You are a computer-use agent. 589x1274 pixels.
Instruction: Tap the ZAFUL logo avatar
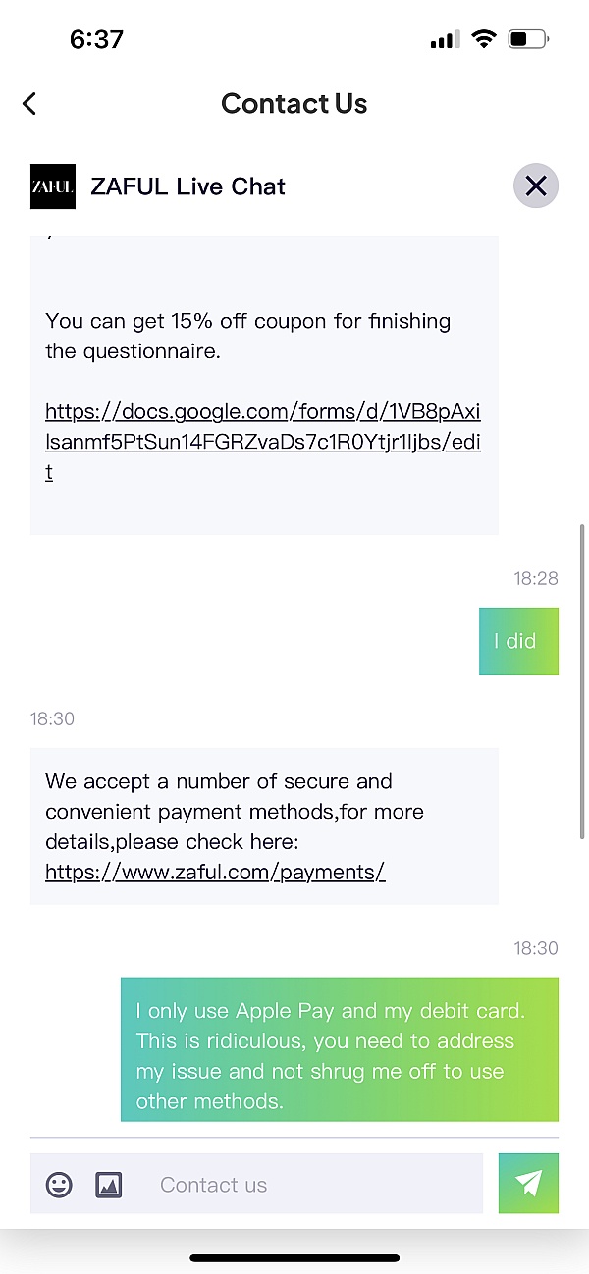pyautogui.click(x=52, y=186)
